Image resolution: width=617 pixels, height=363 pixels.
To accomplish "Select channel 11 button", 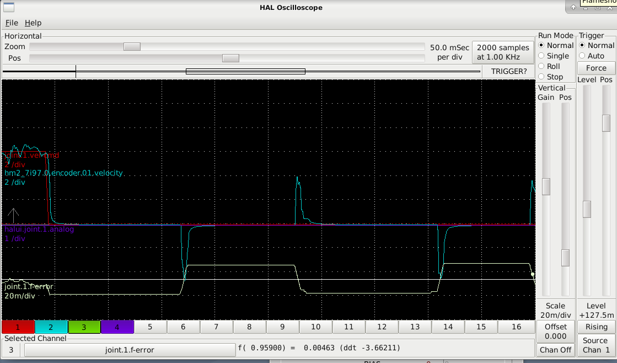I will (x=348, y=327).
